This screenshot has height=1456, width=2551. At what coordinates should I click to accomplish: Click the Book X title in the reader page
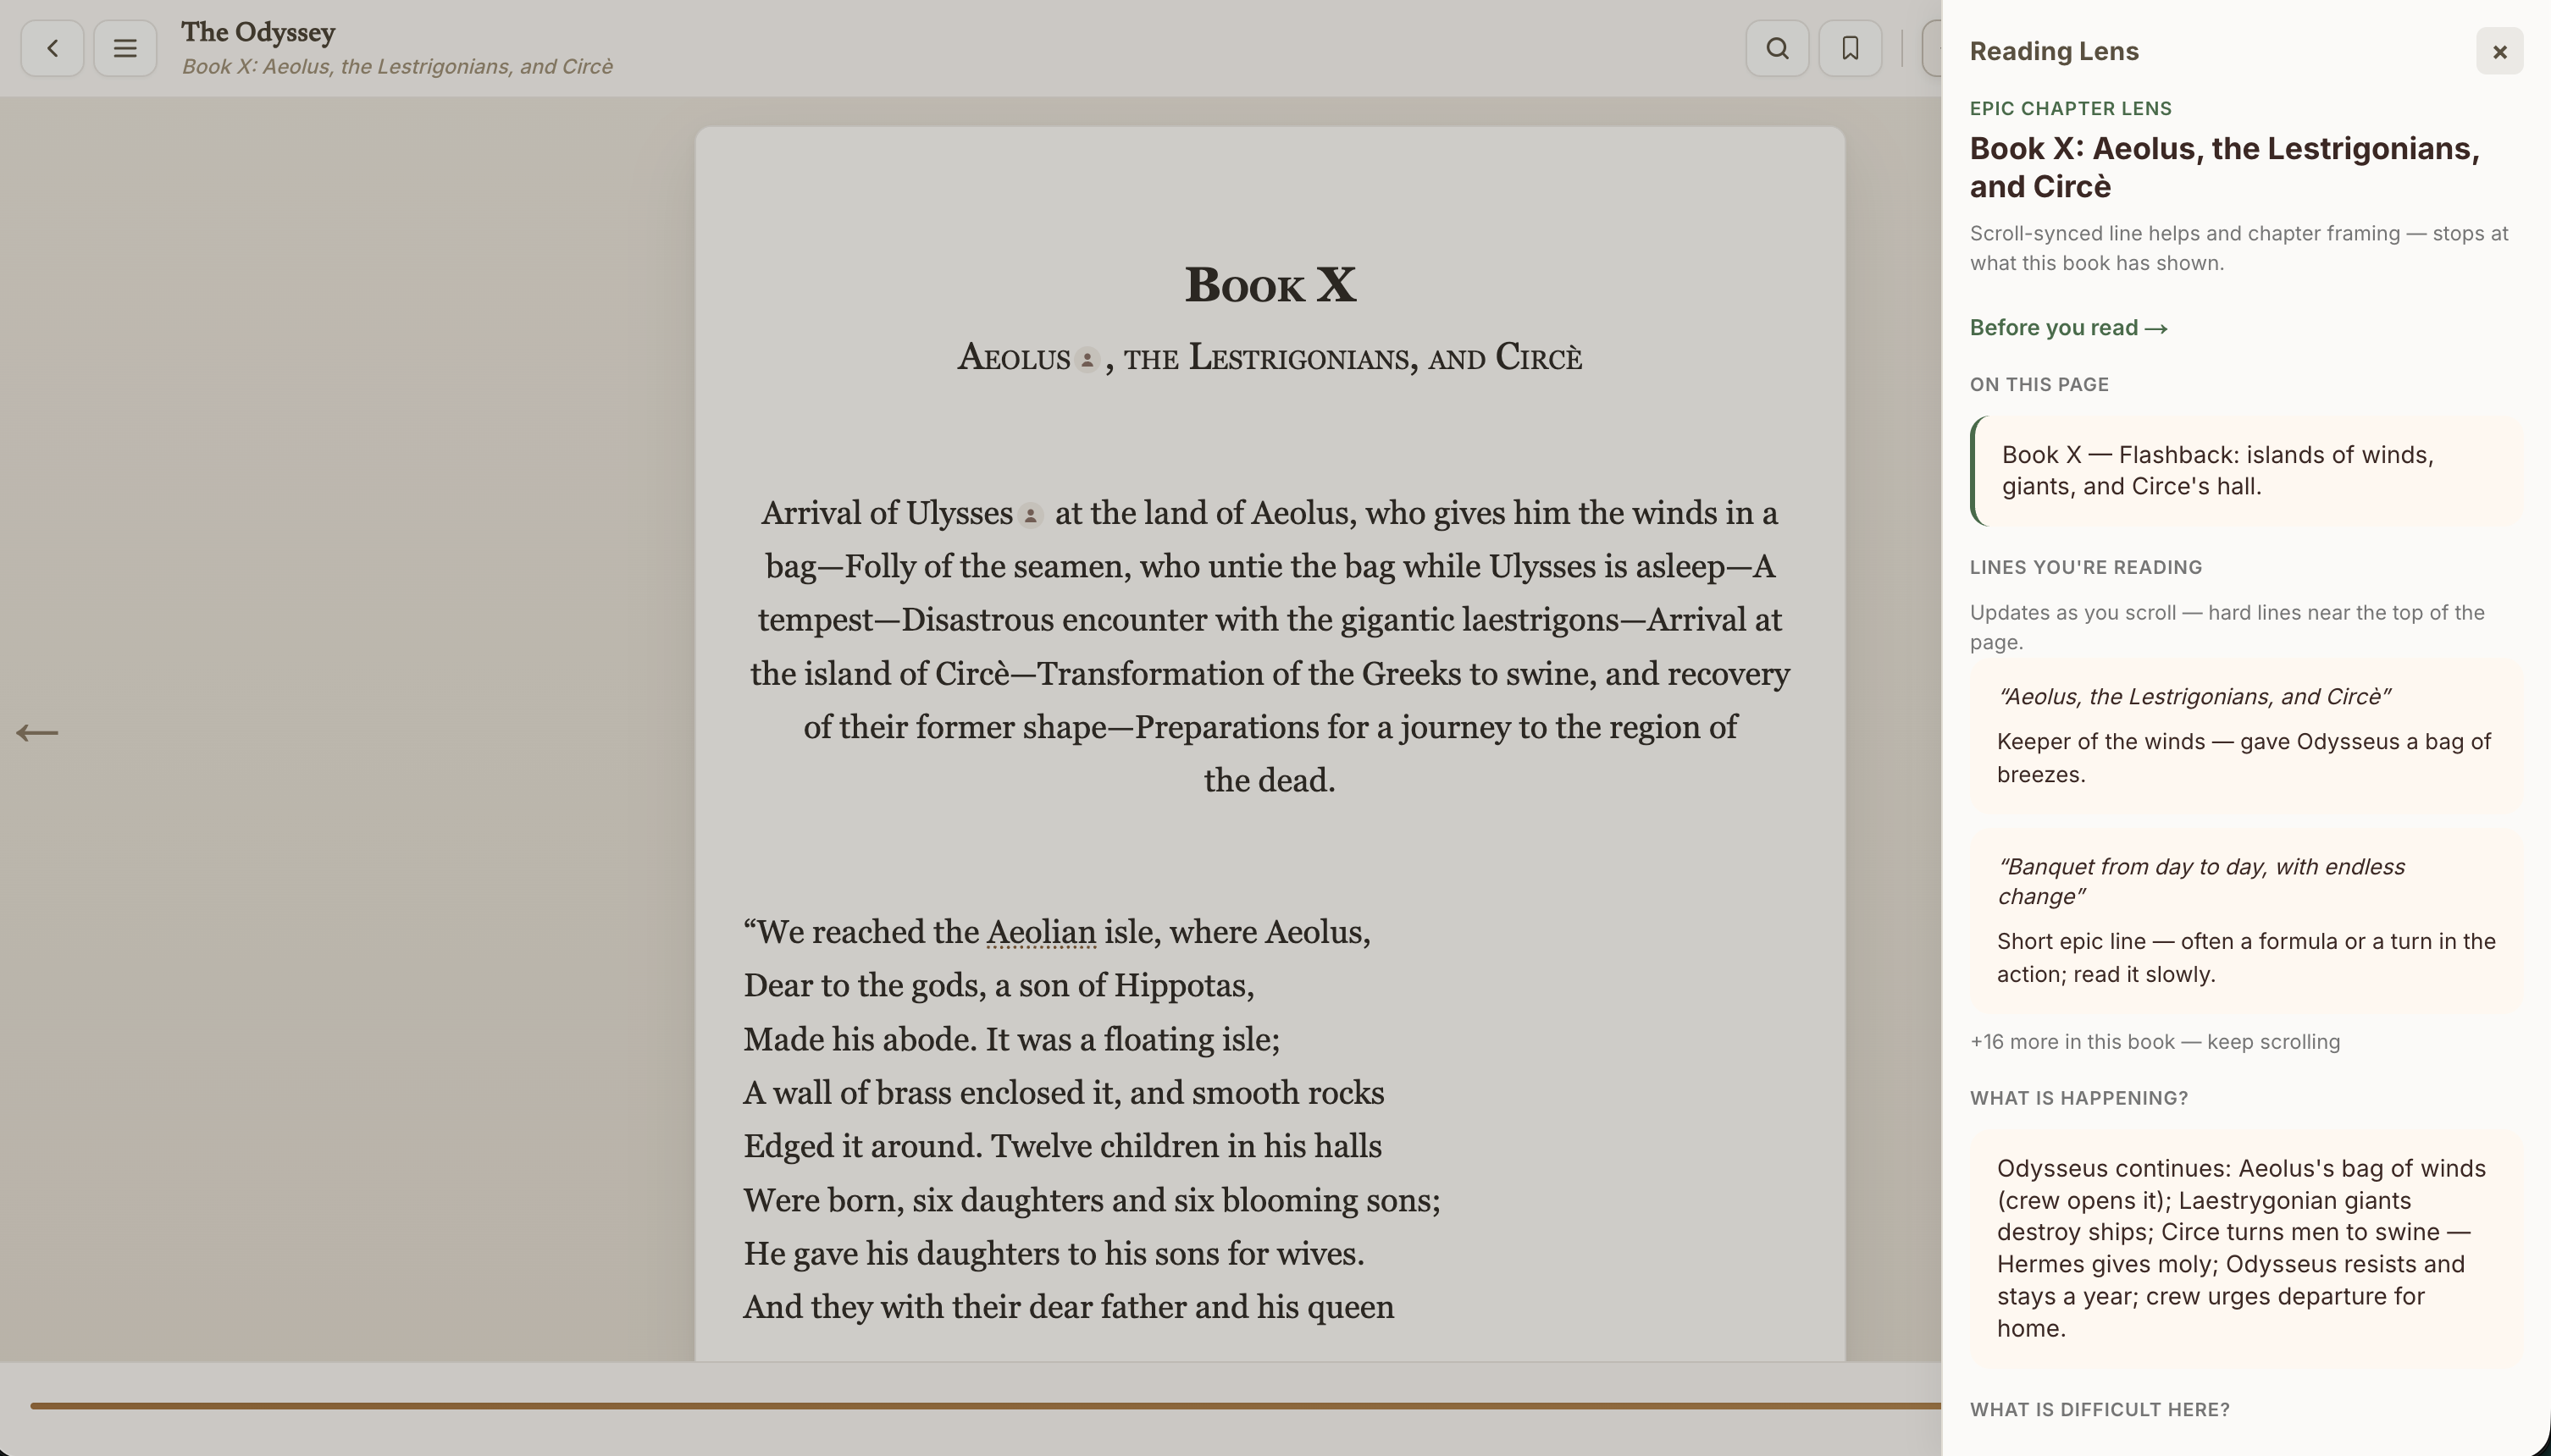click(x=1270, y=285)
